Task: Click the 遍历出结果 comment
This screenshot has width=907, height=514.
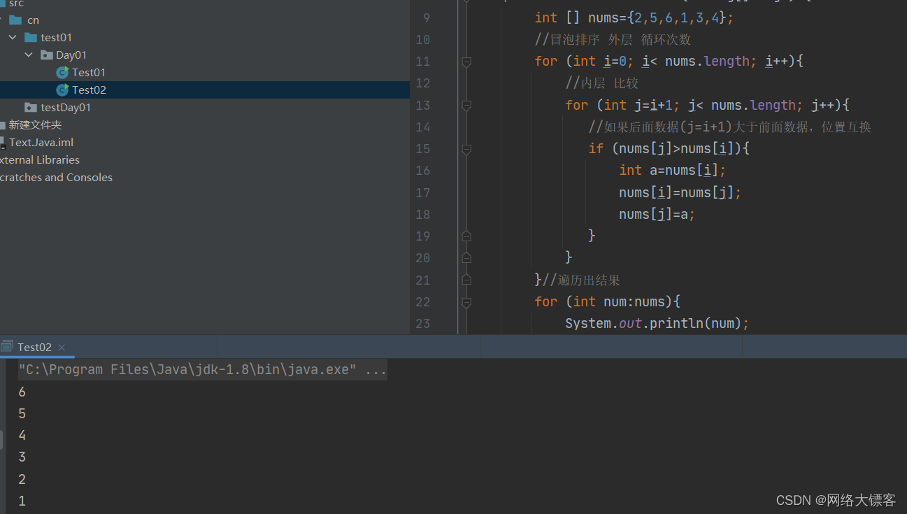Action: point(581,280)
